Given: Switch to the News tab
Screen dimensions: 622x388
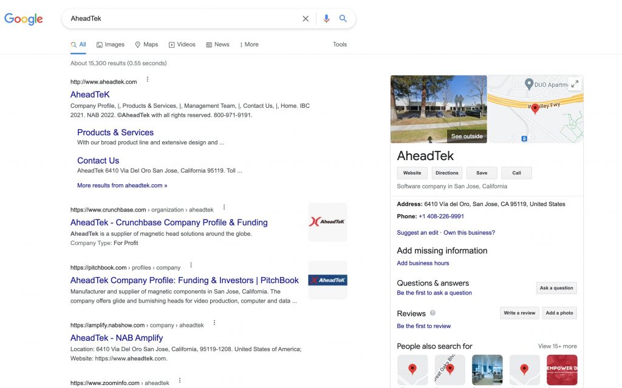Looking at the screenshot, I should 218,45.
